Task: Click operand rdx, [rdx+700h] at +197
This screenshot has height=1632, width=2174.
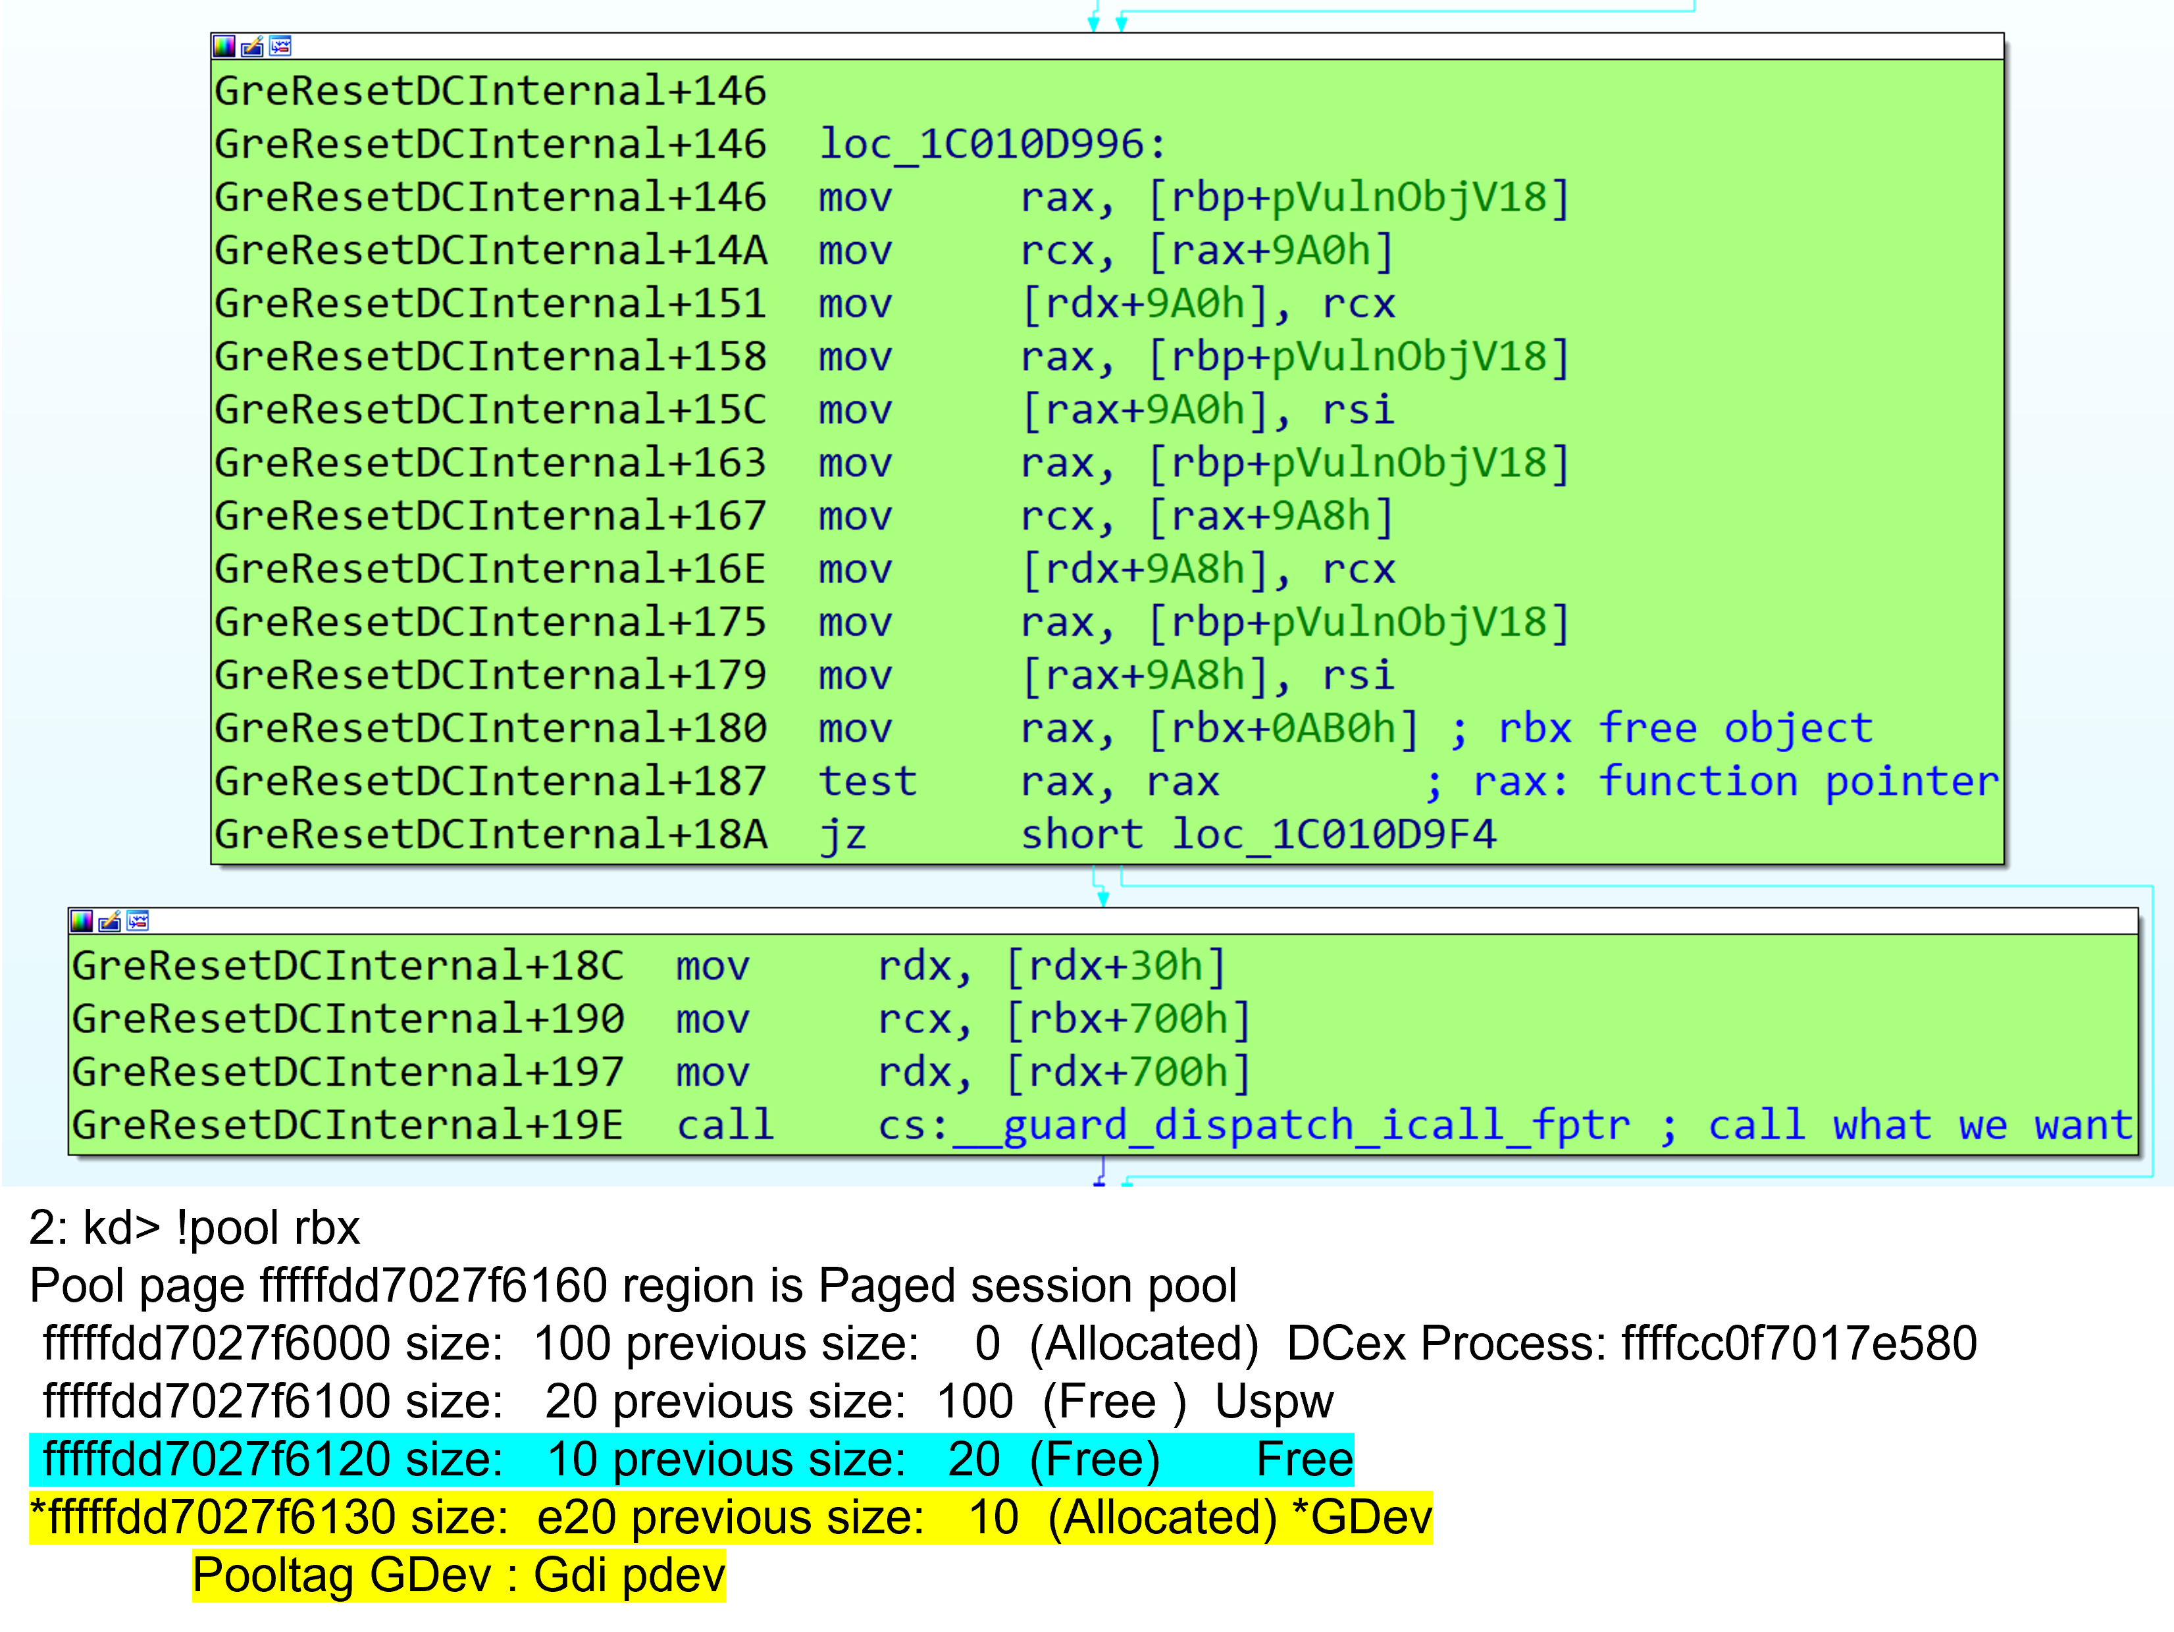Action: [x=1064, y=1072]
